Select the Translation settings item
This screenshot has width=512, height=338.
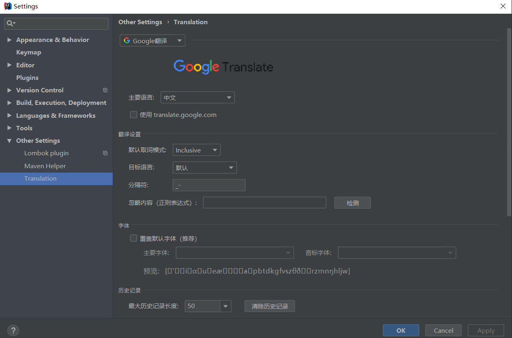56,179
